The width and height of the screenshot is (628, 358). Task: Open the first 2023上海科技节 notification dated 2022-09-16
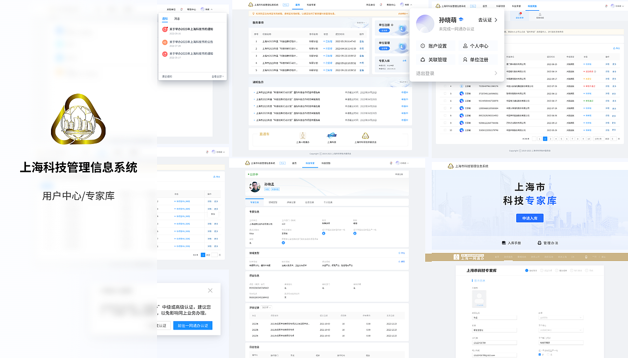tap(191, 30)
